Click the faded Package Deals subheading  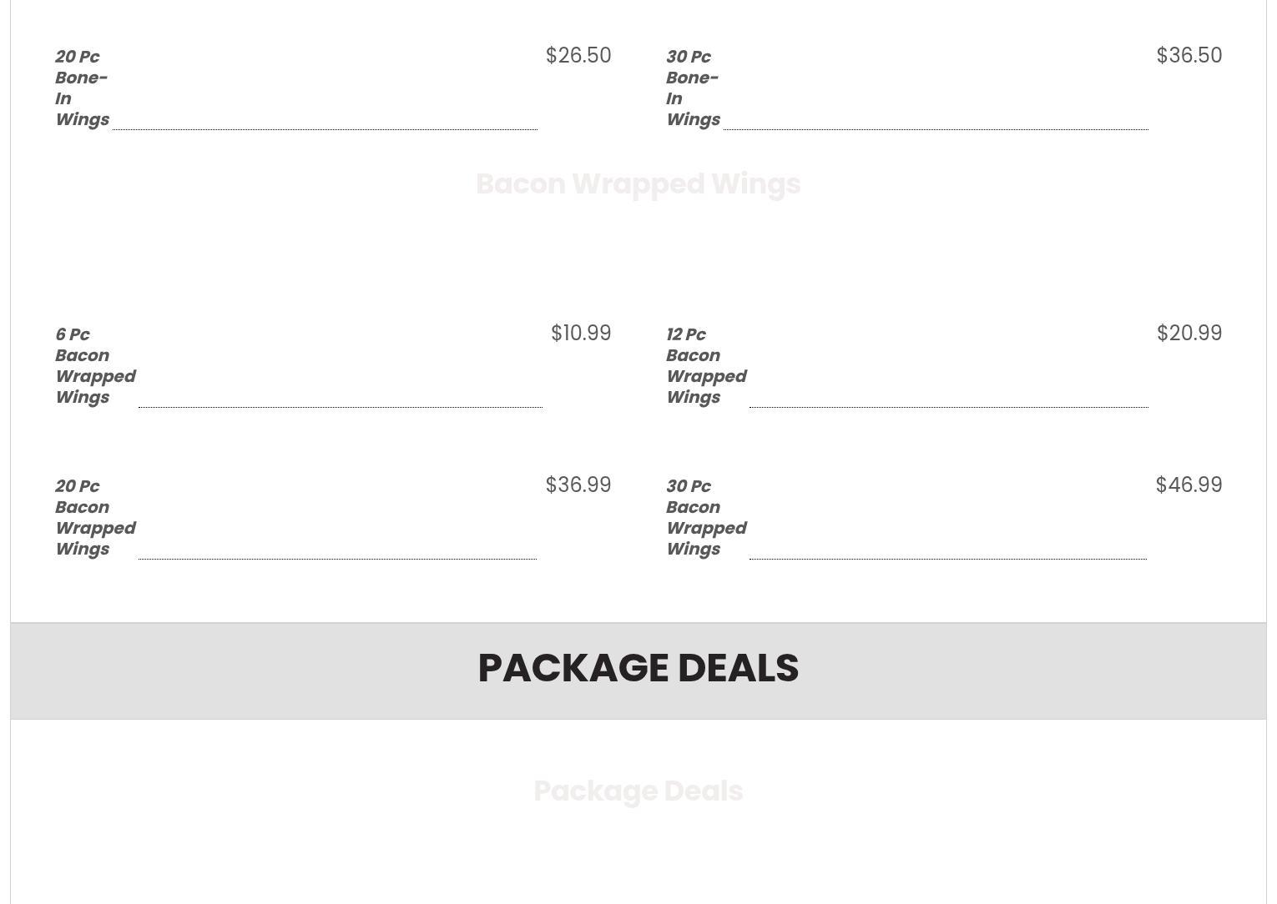coord(638,791)
